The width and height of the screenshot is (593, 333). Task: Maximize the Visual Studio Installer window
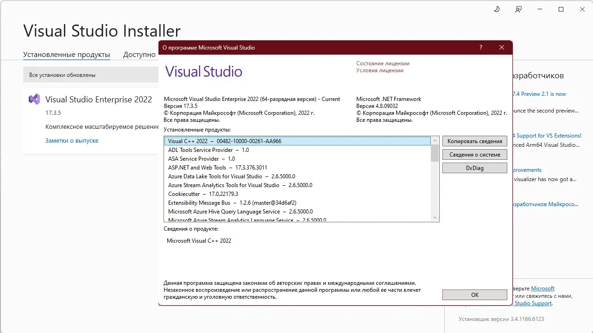tap(561, 9)
